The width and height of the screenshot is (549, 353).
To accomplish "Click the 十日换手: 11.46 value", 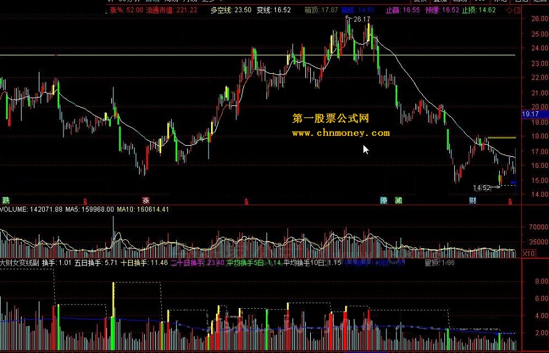I will 144,263.
